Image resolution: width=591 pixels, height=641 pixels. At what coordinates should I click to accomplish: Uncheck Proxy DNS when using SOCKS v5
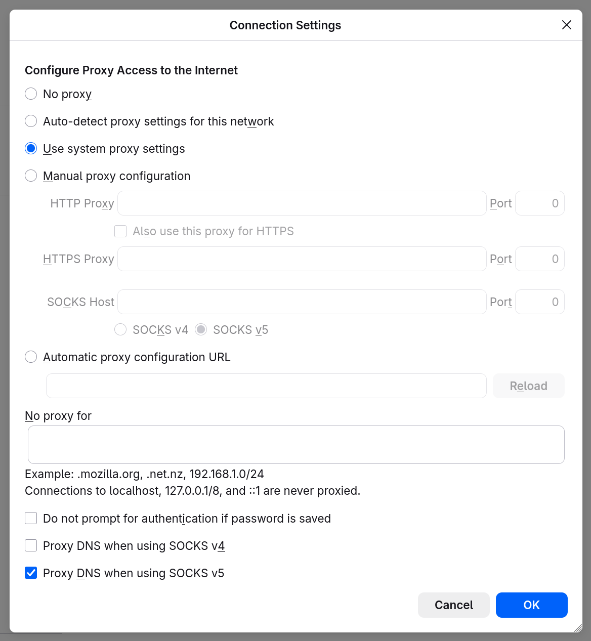pos(31,573)
